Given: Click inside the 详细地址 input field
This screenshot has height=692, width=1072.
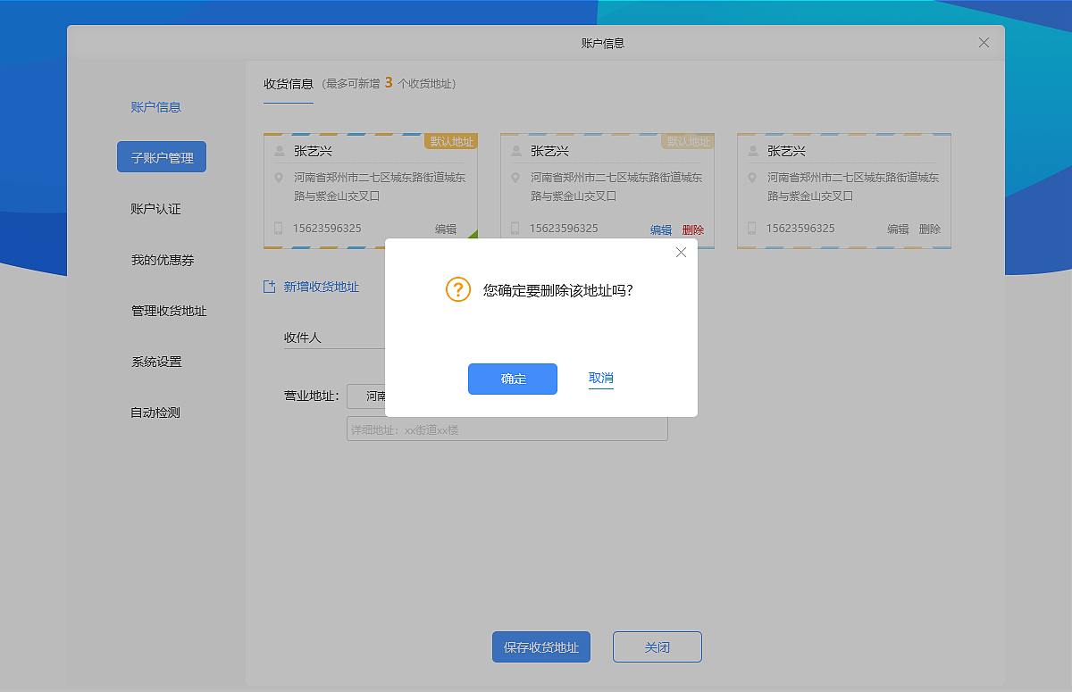Looking at the screenshot, I should click(x=507, y=429).
